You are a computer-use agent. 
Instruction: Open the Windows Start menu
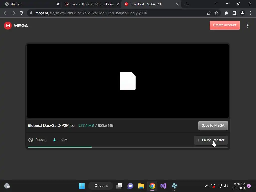click(82, 186)
